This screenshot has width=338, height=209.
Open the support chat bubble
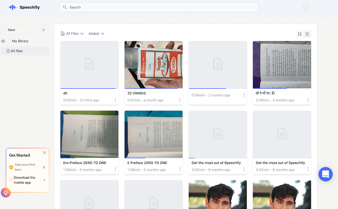click(x=325, y=174)
